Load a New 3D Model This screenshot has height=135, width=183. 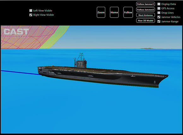point(145,21)
